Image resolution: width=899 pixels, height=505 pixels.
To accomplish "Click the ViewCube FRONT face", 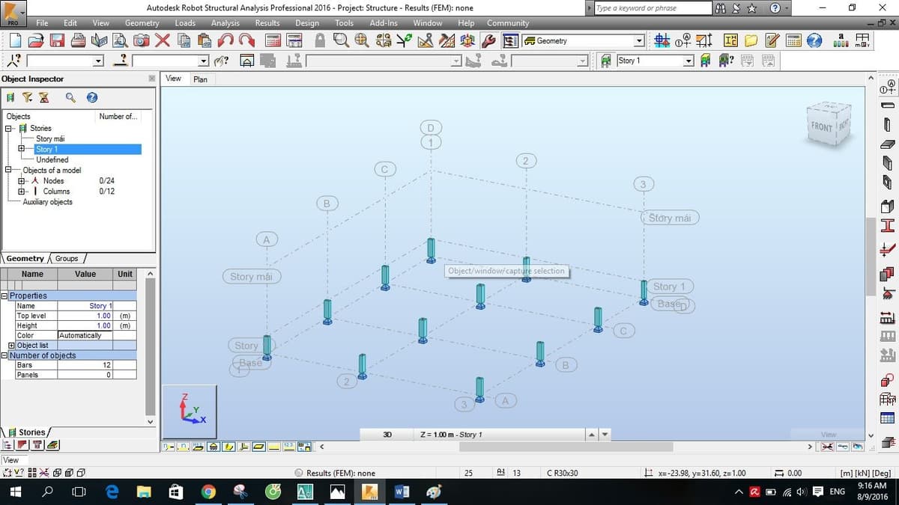I will tap(822, 127).
